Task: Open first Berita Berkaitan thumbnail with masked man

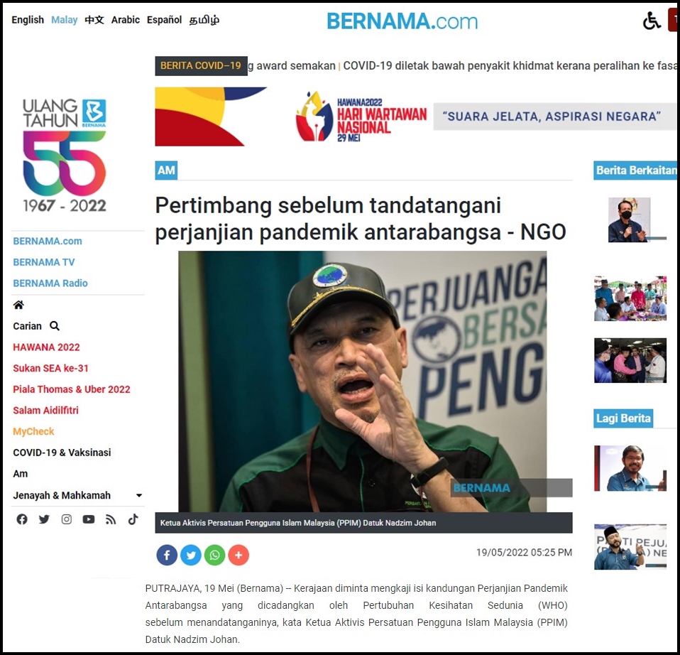Action: [630, 220]
